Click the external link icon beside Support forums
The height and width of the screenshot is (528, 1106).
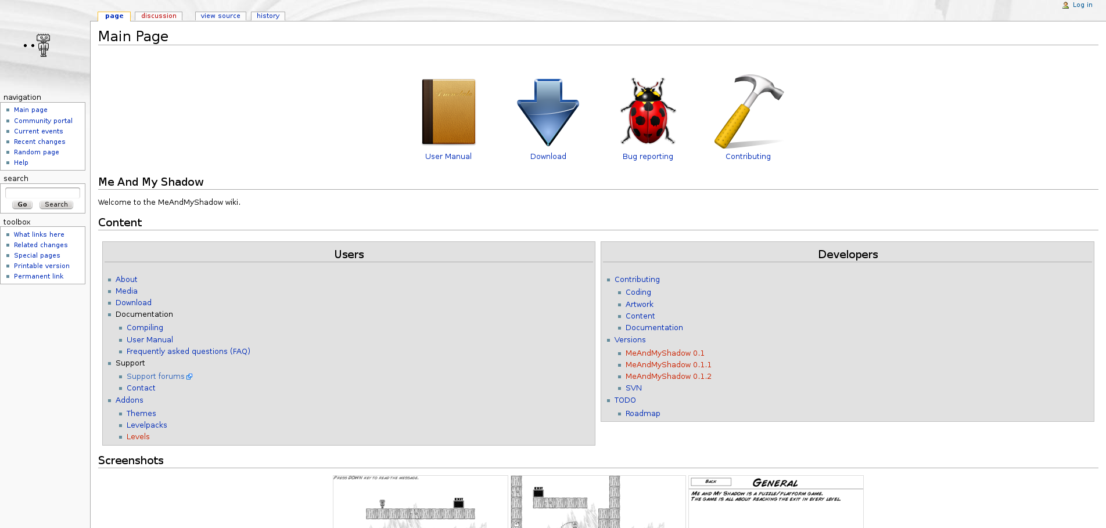[x=189, y=377]
